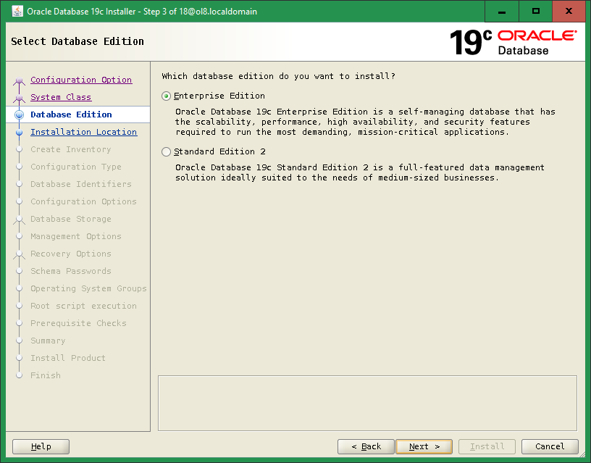This screenshot has width=591, height=463.
Task: Click the Oracle 19c Database logo
Action: (513, 42)
